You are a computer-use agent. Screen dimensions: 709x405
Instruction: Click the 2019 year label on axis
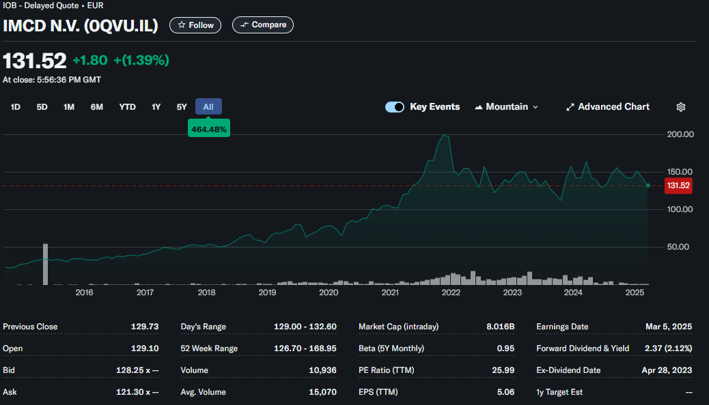pos(267,292)
